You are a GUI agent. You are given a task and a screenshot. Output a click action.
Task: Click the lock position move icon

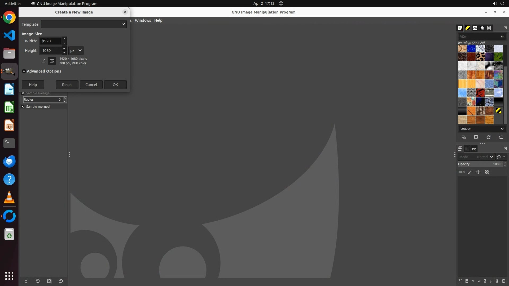[x=478, y=172]
